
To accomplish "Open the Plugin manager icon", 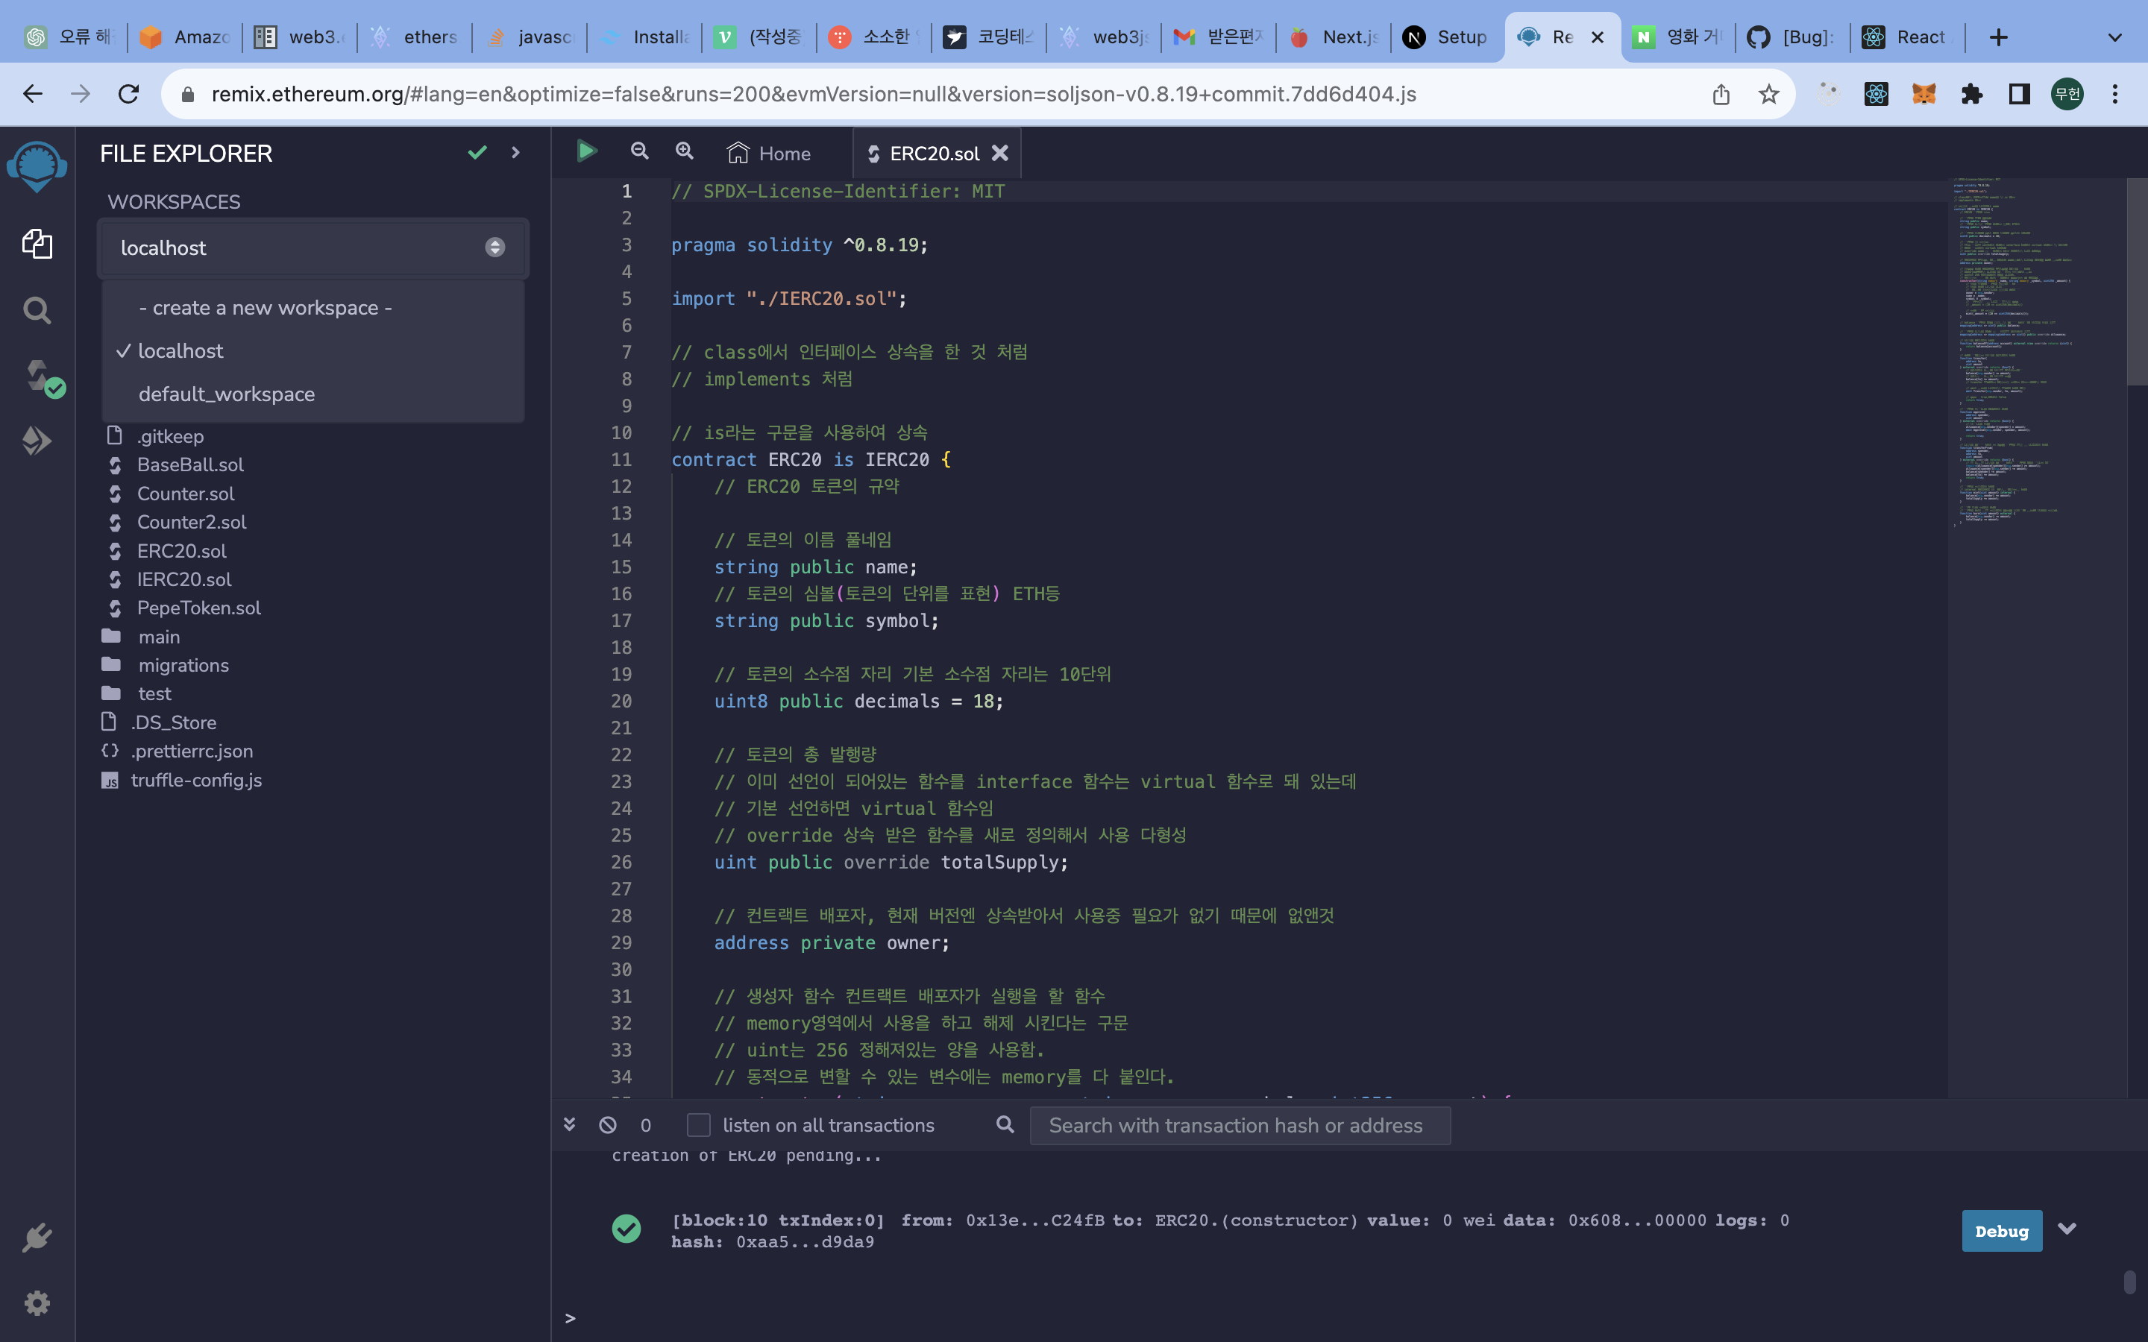I will (x=37, y=1238).
